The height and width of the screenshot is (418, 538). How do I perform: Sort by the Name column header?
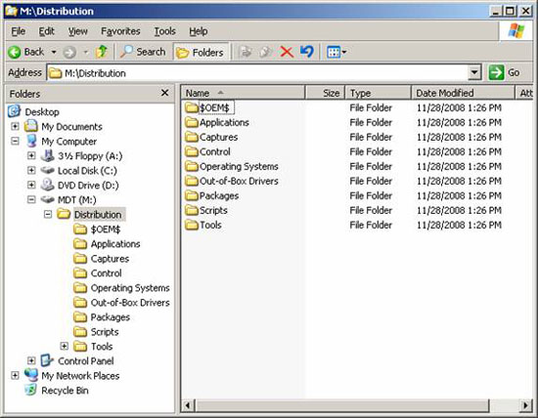(243, 93)
